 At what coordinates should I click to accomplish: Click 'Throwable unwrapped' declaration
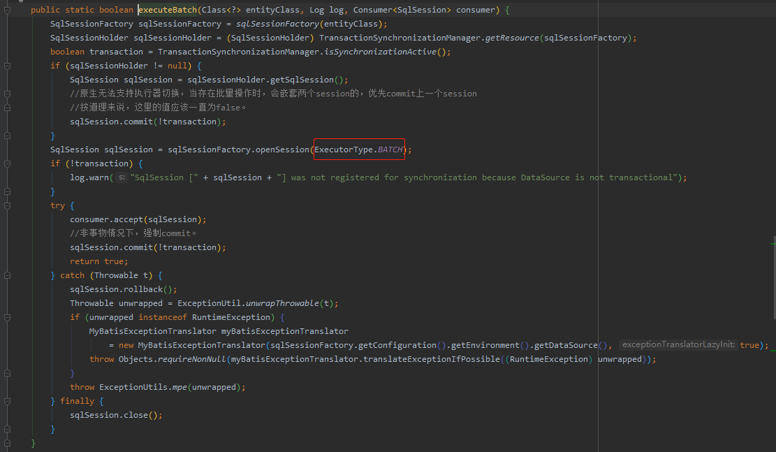(116, 303)
